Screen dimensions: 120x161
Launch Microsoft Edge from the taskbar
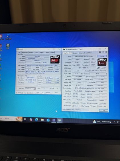point(36,120)
